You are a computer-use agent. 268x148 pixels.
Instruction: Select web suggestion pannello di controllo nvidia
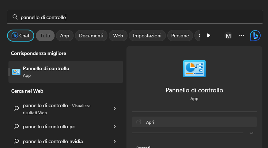point(66,141)
